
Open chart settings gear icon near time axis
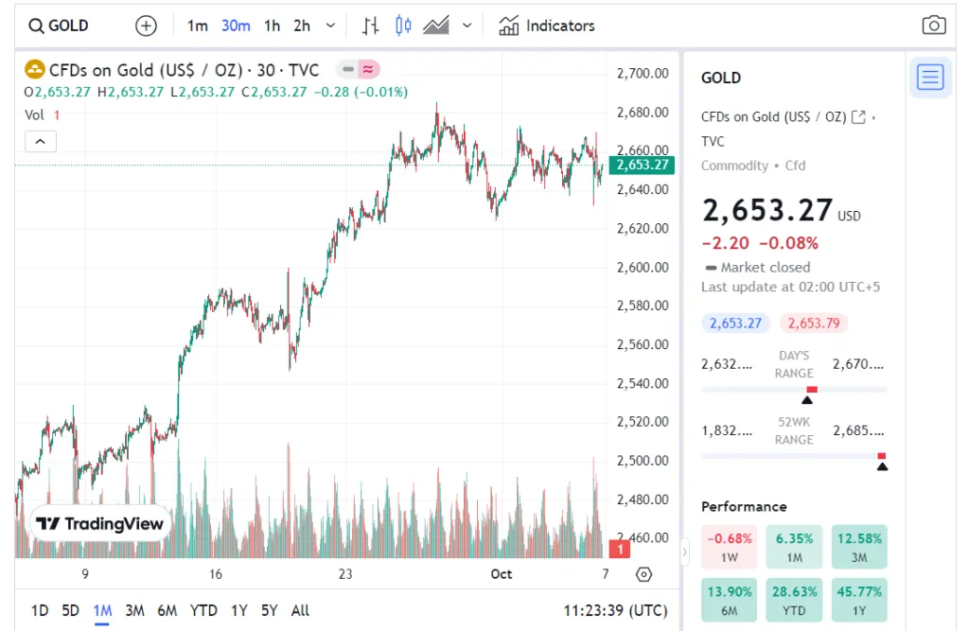(x=643, y=575)
